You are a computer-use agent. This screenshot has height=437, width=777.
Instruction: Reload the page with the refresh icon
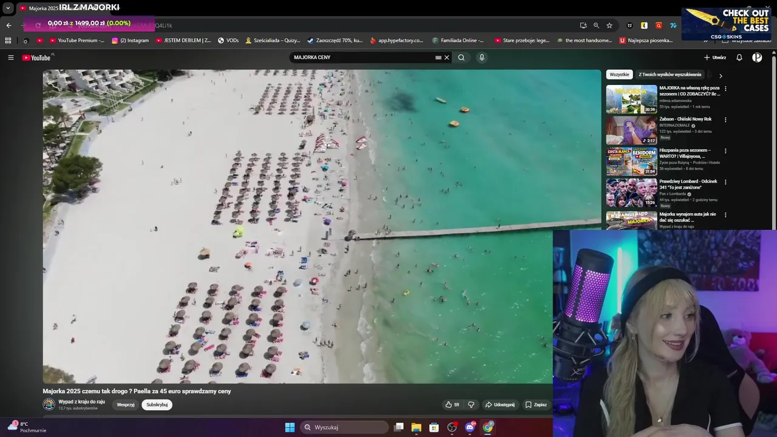coord(38,25)
